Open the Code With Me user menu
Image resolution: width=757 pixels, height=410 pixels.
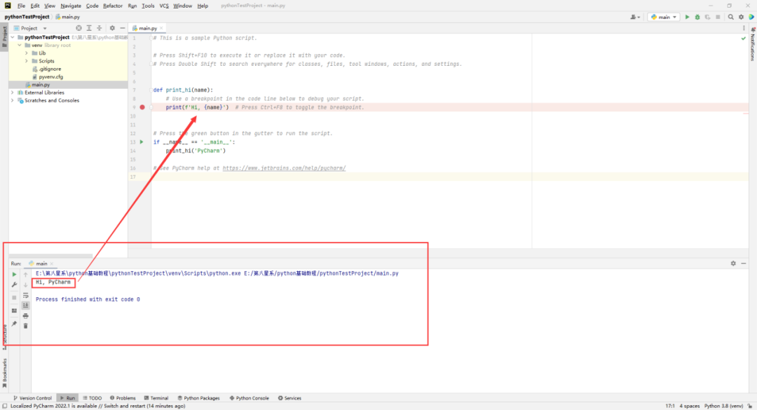635,17
